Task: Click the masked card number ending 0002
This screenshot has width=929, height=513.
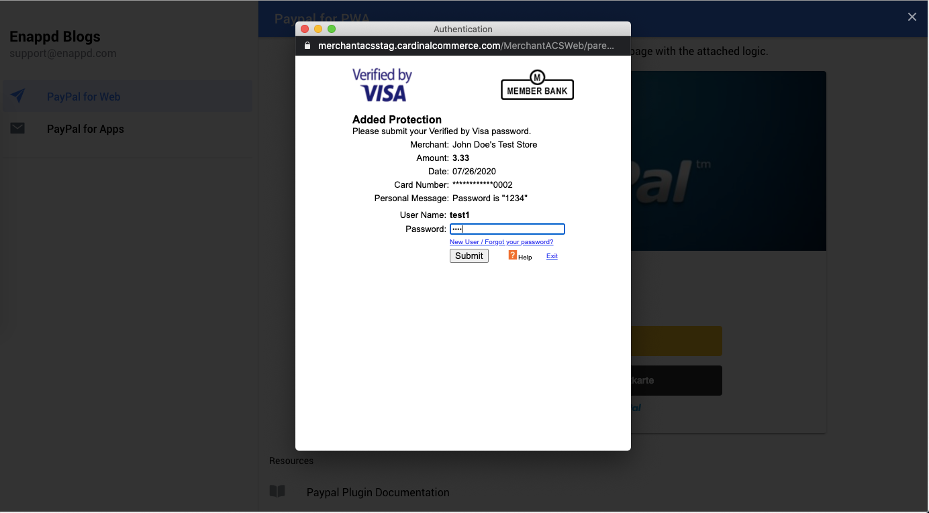Action: coord(483,184)
